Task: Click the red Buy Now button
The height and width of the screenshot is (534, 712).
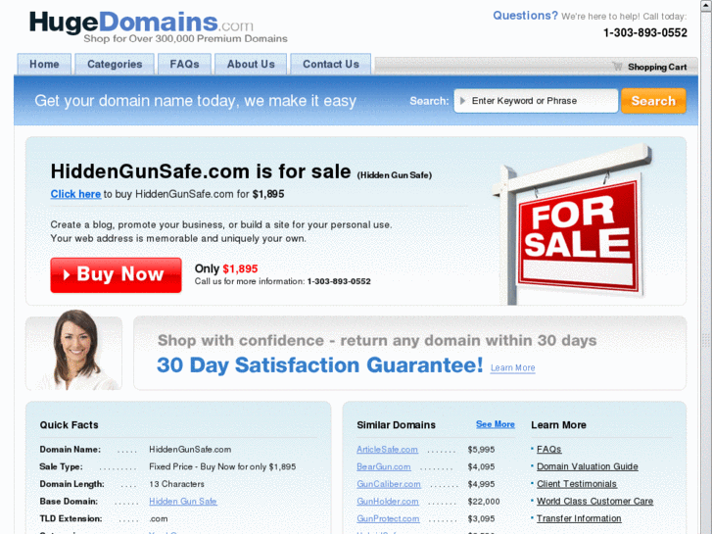Action: point(116,275)
